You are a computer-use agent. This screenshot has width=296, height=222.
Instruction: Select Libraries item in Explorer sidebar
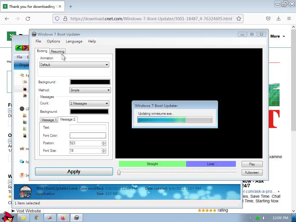pos(22,109)
